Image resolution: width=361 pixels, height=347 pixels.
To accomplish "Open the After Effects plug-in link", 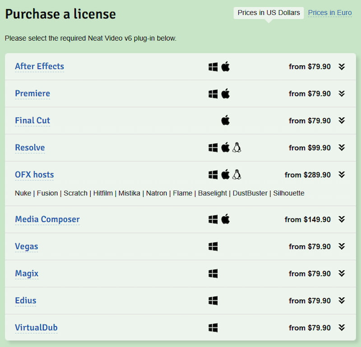I will coord(39,66).
